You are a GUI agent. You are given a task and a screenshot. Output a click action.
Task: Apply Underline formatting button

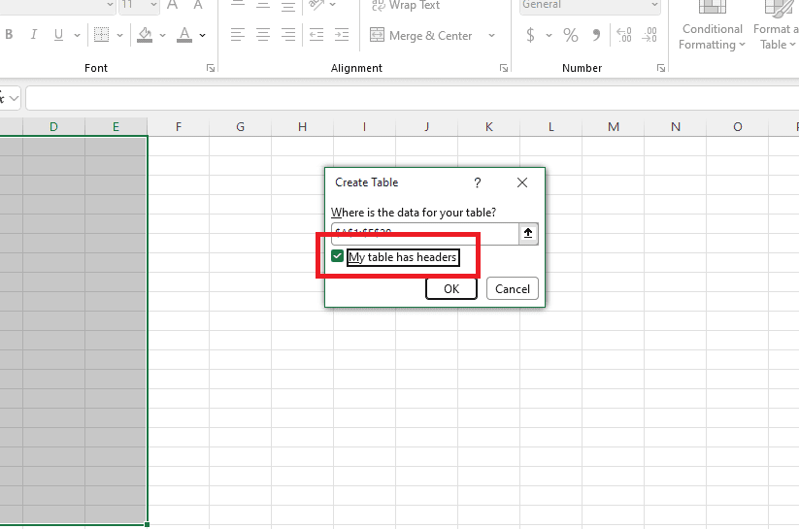pos(58,35)
